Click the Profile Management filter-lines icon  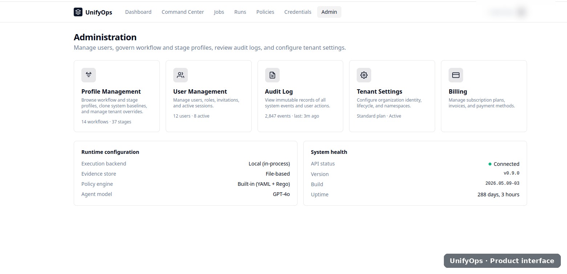(89, 75)
